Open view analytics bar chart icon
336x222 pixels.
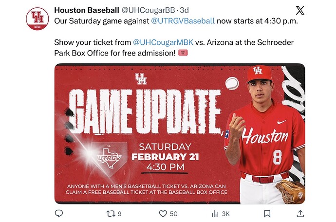coord(215,213)
